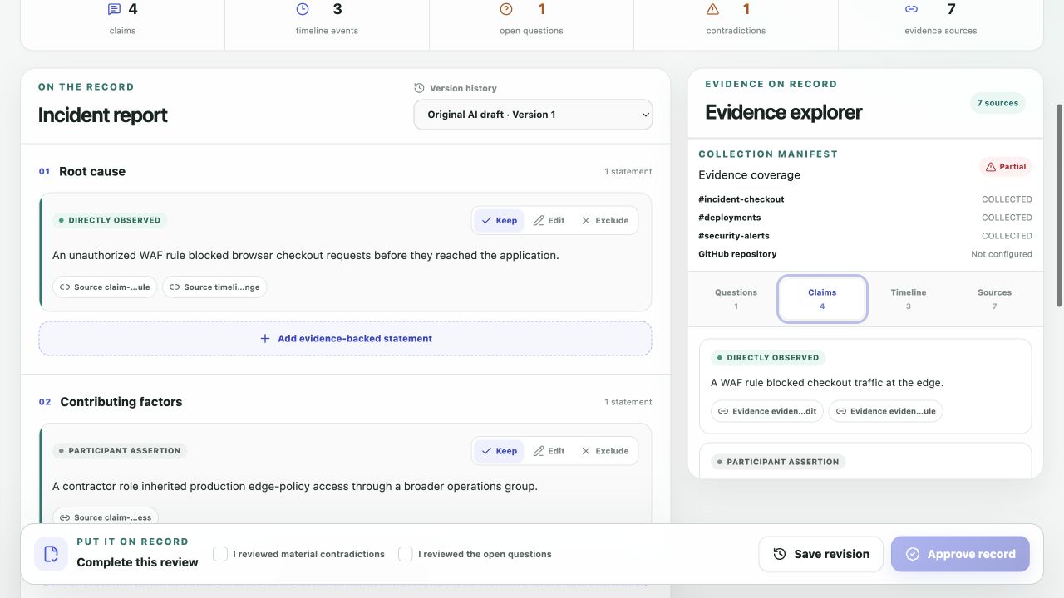Screen dimensions: 1064x598
Task: Keep the contractor role statement
Action: point(499,451)
